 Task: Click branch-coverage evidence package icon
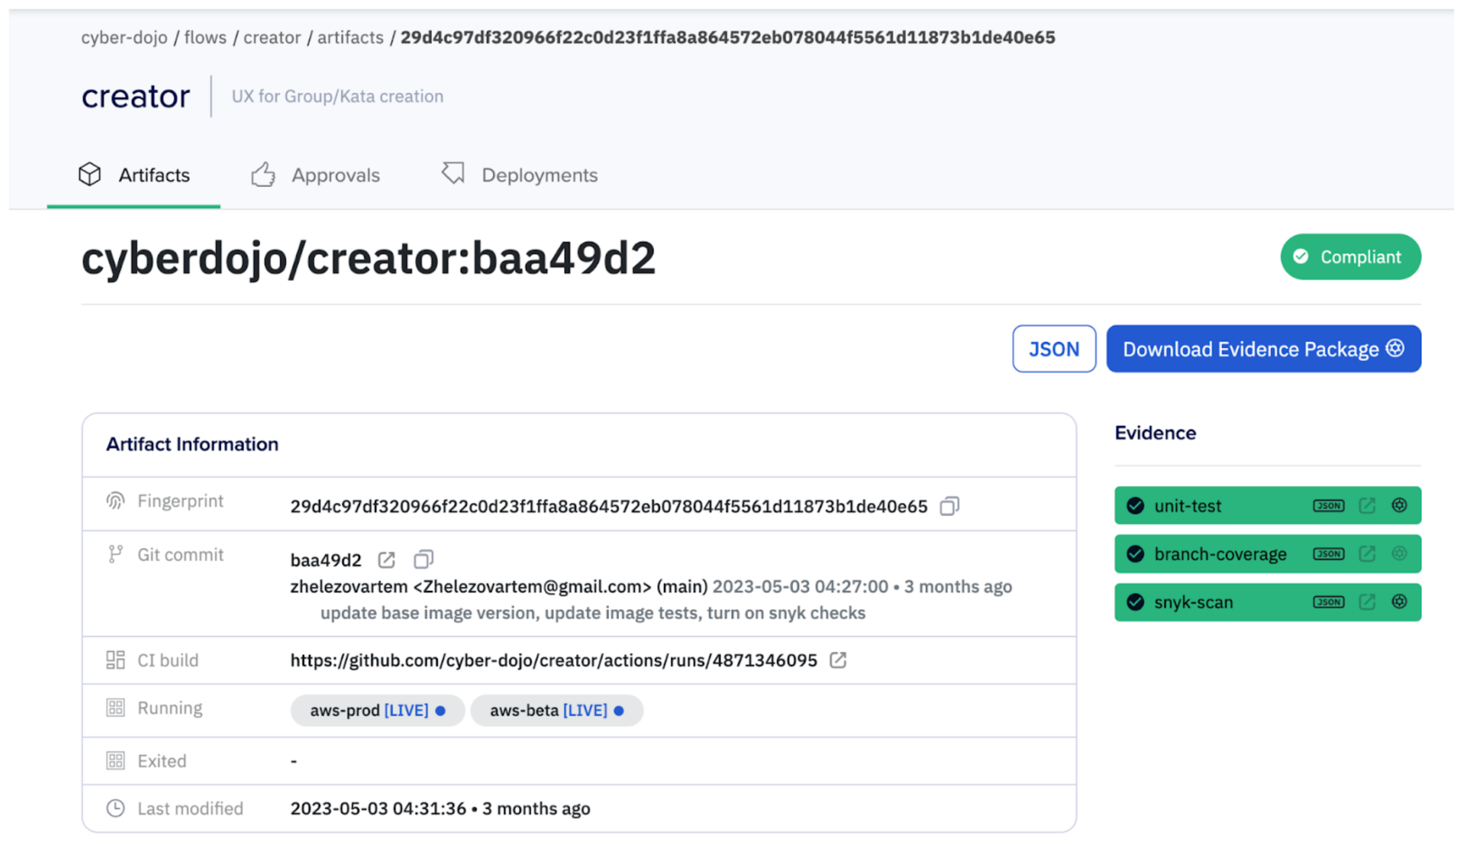click(1401, 554)
